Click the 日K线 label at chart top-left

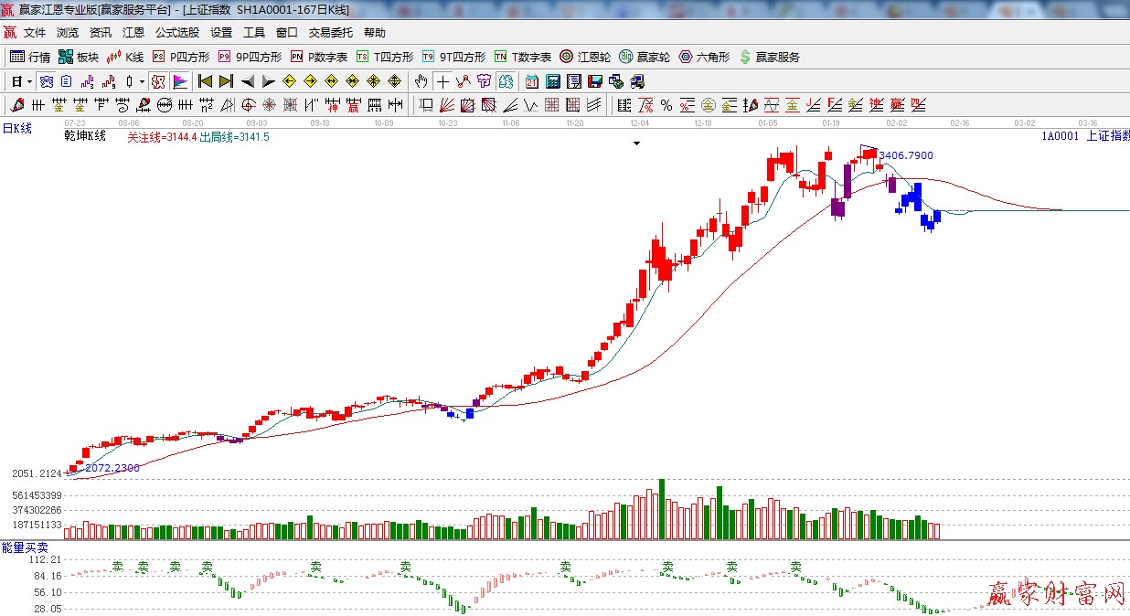coord(16,129)
